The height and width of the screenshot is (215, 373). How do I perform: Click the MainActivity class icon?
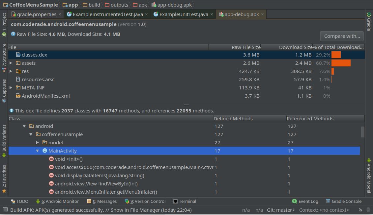(x=45, y=151)
